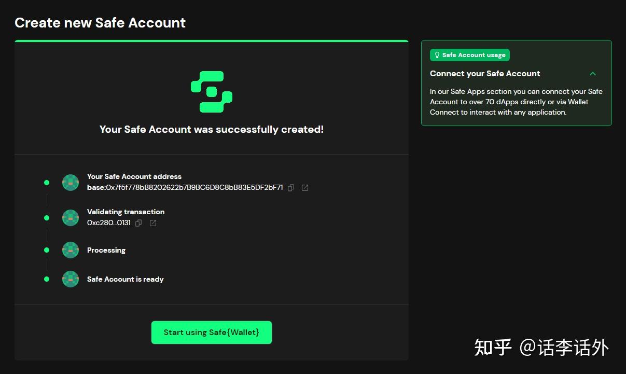Click the green dot for Processing step
The height and width of the screenshot is (374, 626).
(x=47, y=250)
